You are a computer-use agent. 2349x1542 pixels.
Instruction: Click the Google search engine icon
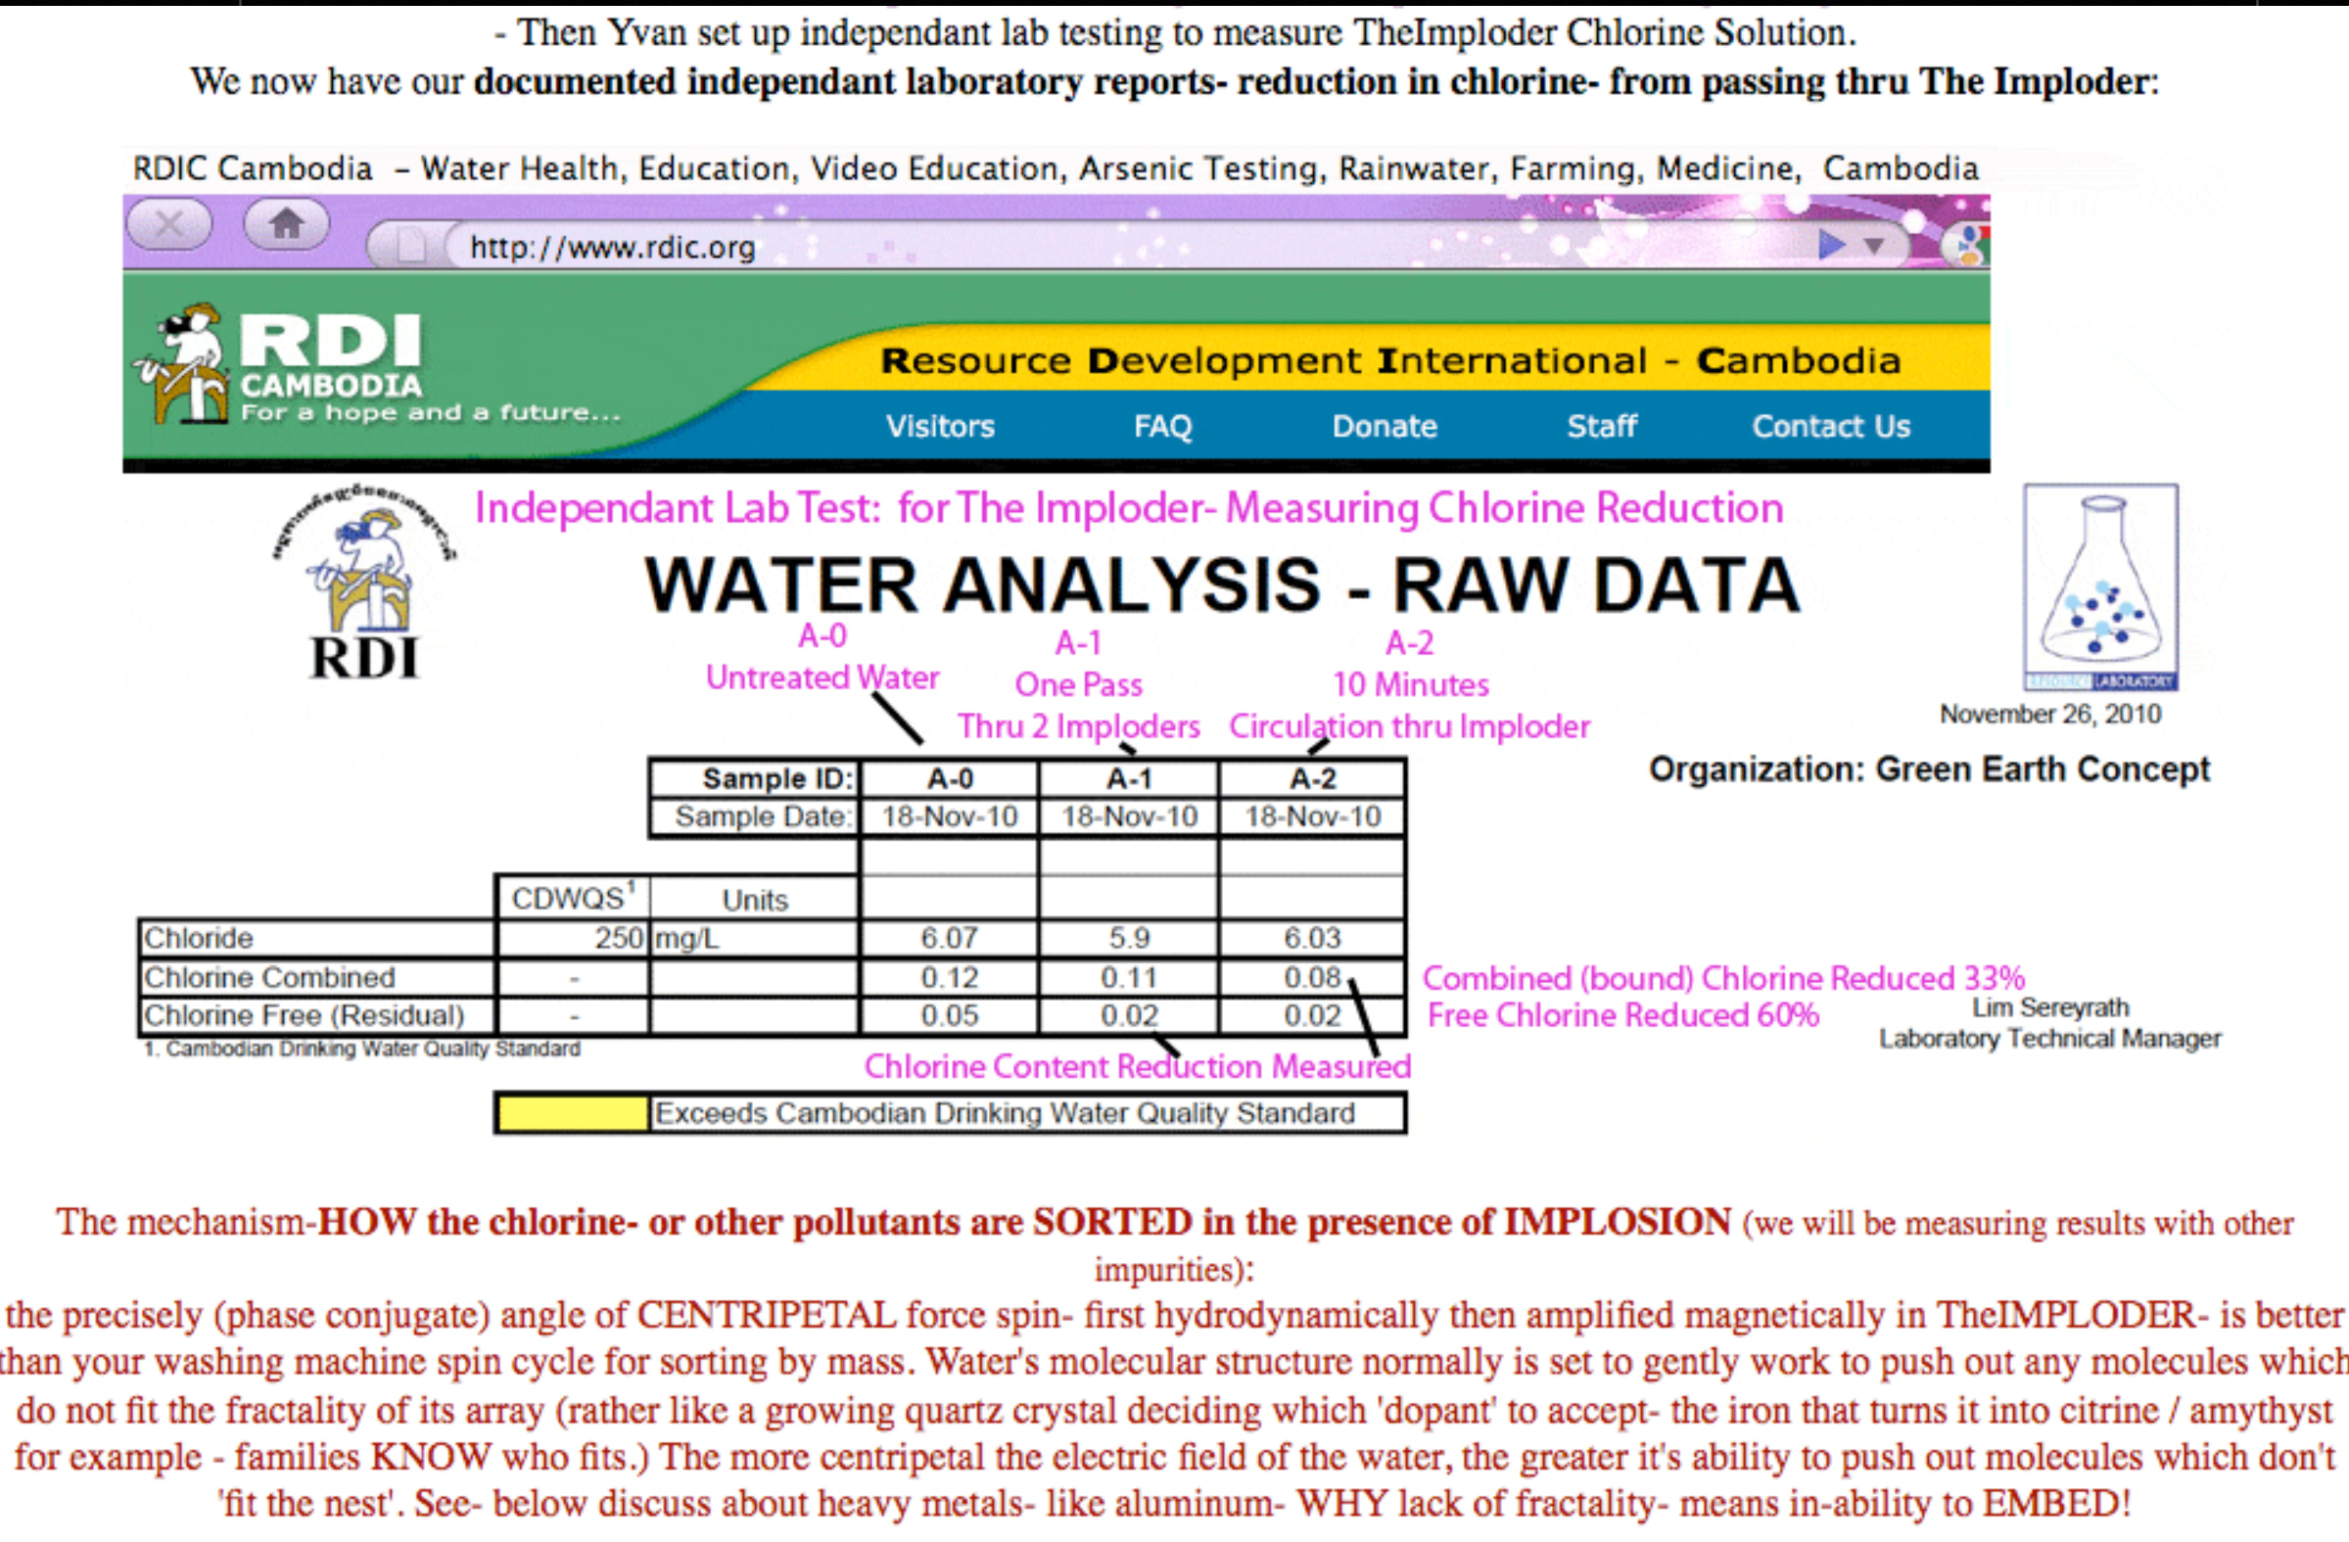(x=1968, y=245)
